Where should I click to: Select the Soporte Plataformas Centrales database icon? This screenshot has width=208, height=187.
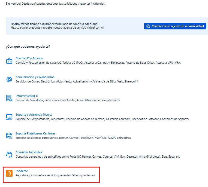[x=9, y=136]
